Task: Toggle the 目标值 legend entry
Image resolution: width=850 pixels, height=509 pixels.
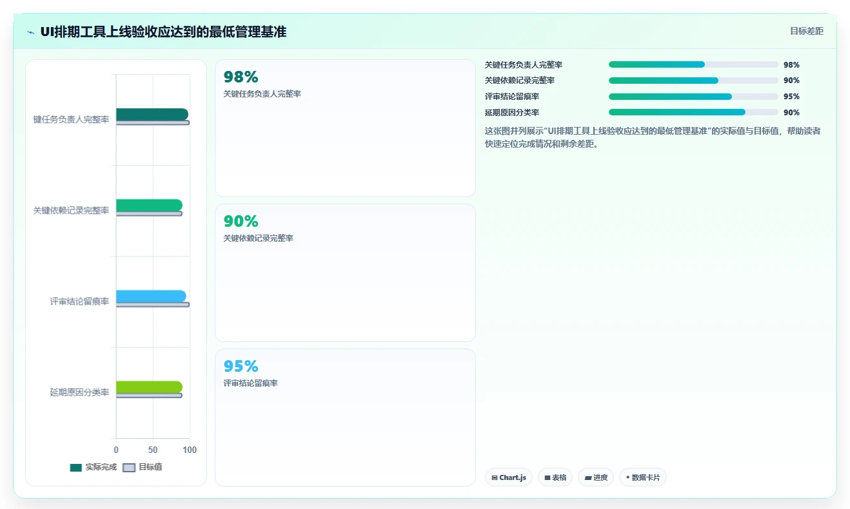Action: (143, 467)
